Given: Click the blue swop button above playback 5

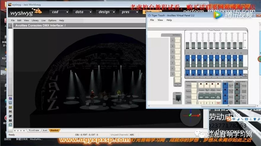Looking at the screenshot, I should tap(211, 58).
